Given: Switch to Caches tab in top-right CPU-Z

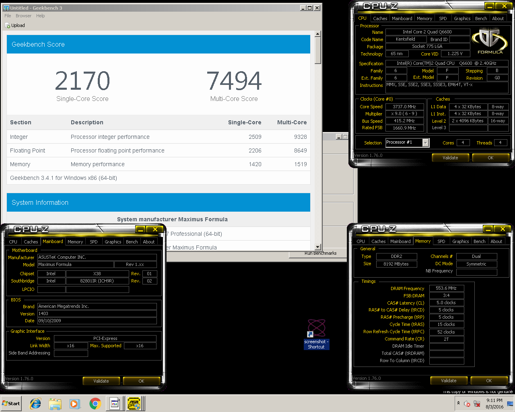Looking at the screenshot, I should (x=380, y=19).
